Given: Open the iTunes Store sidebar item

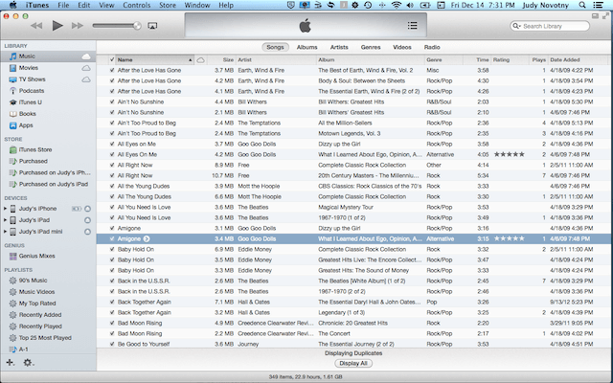Looking at the screenshot, I should point(35,149).
